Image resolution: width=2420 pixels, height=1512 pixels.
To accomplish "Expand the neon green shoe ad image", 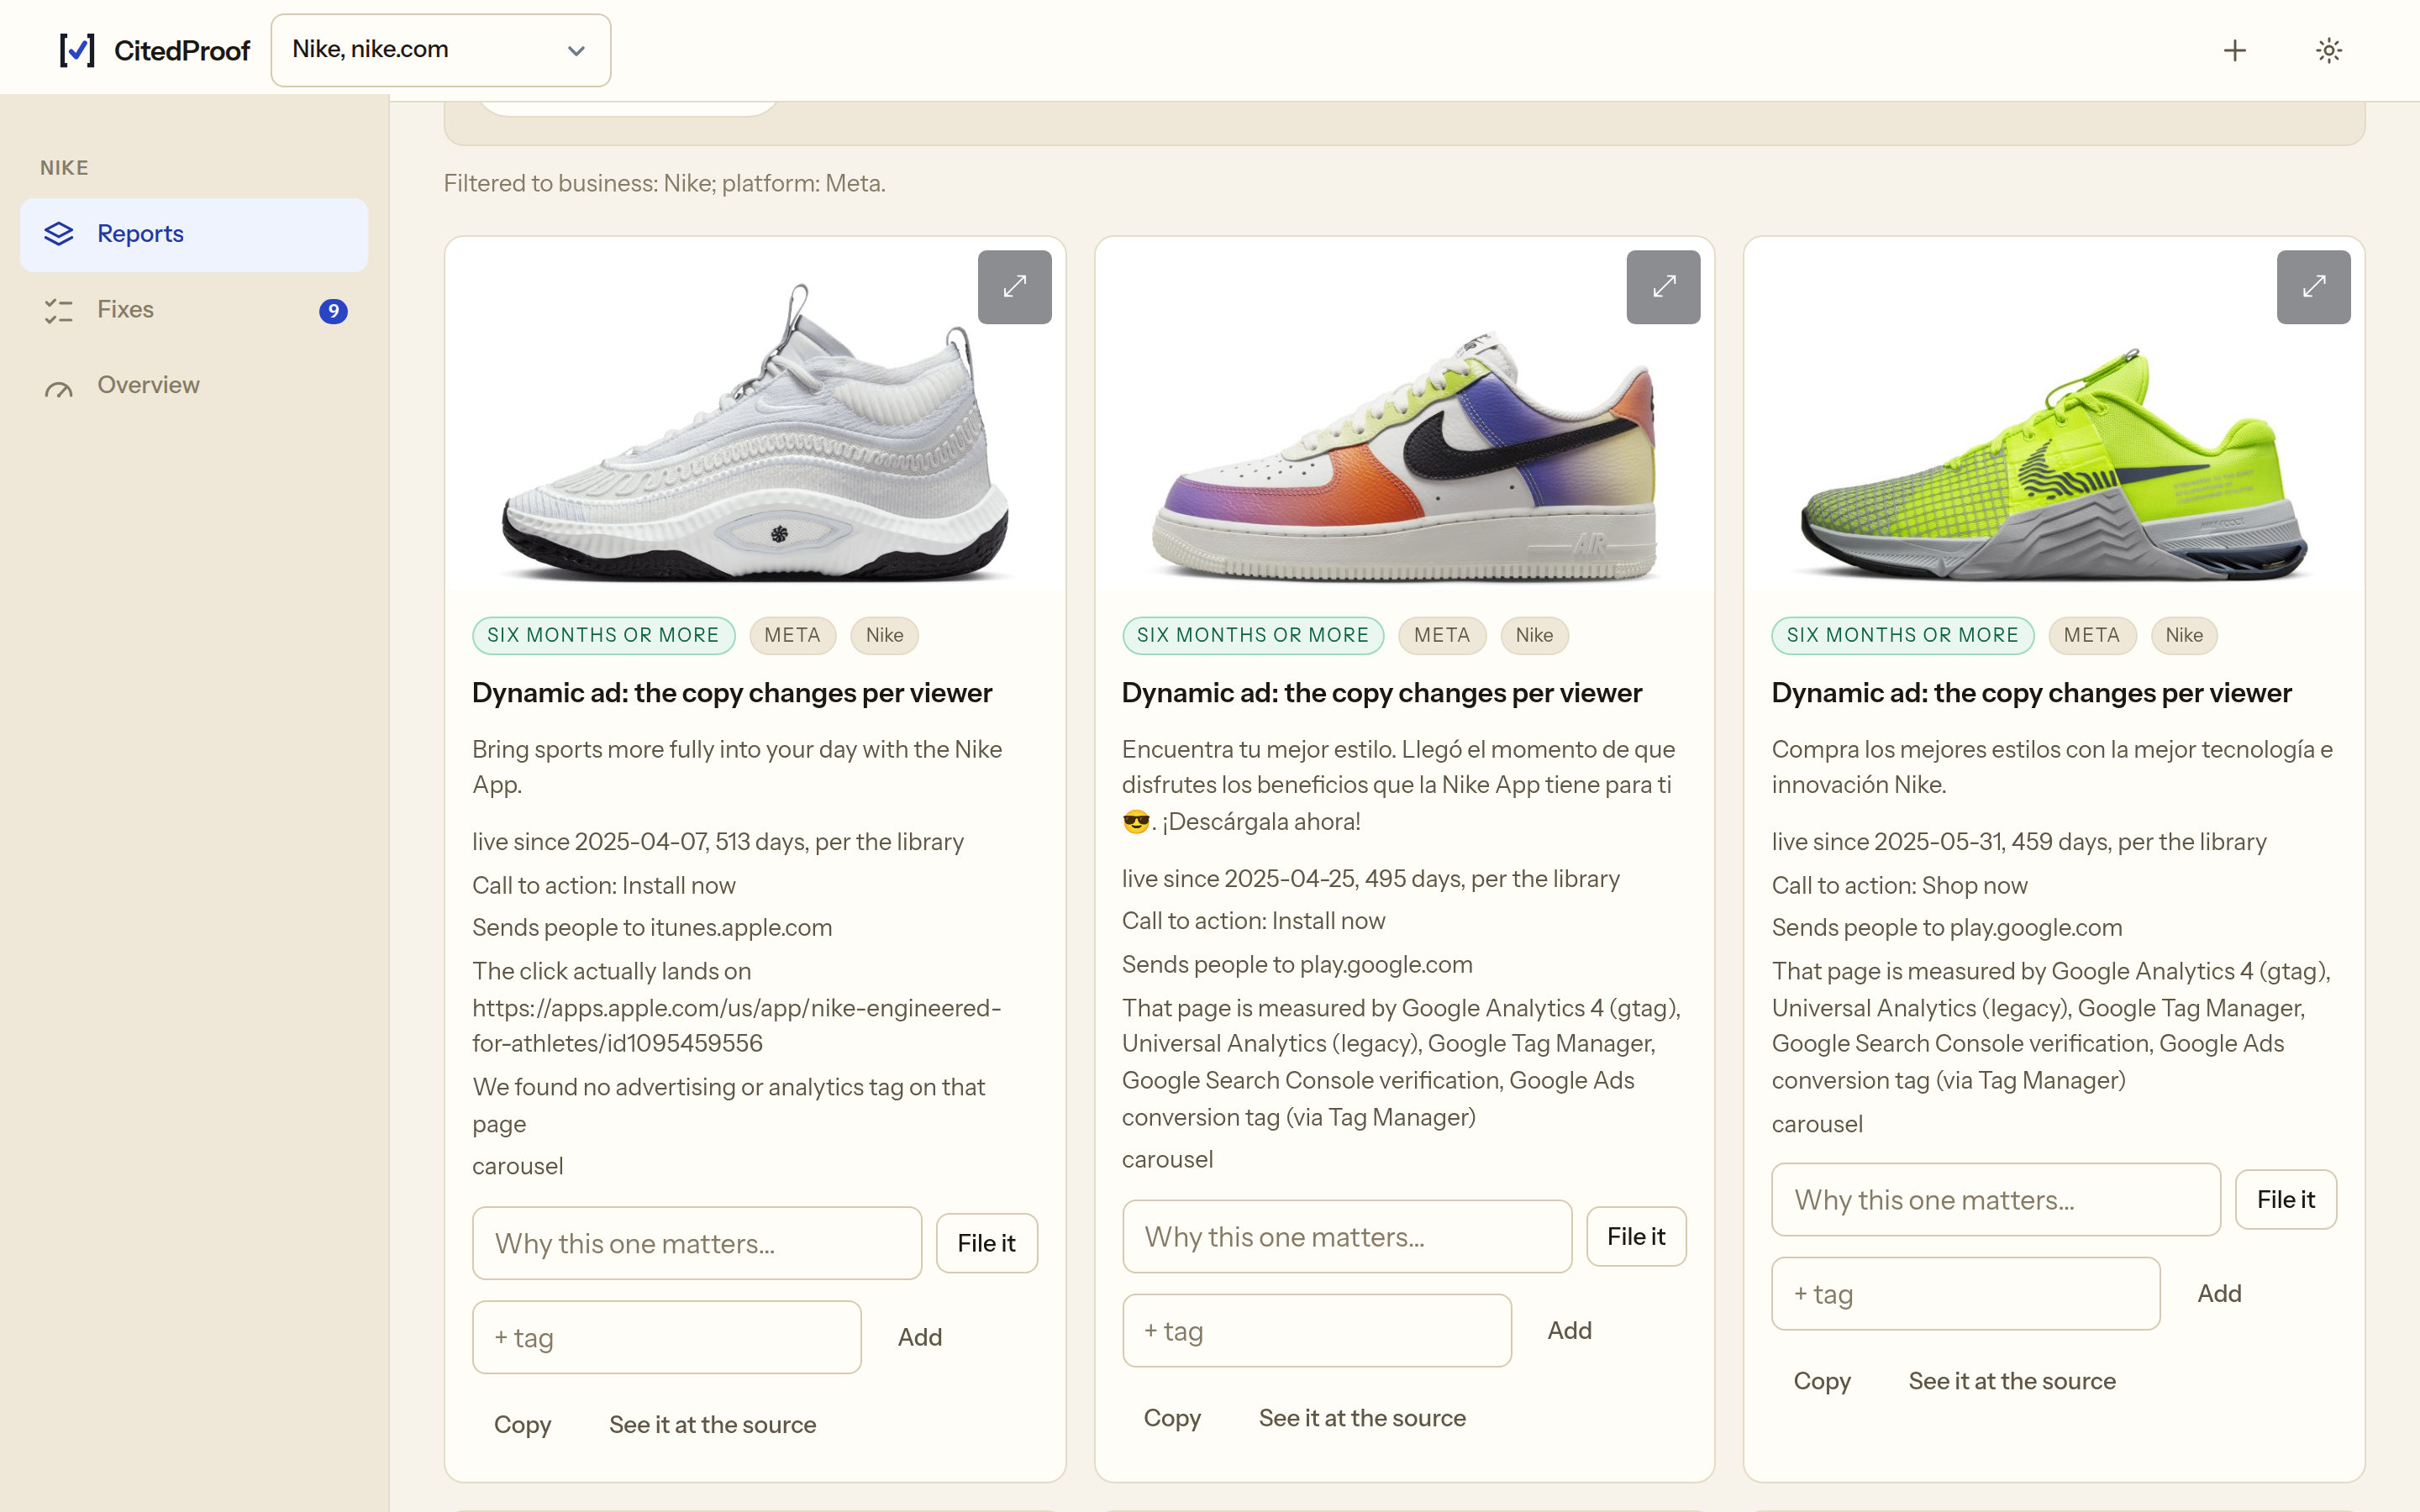I will (2313, 287).
